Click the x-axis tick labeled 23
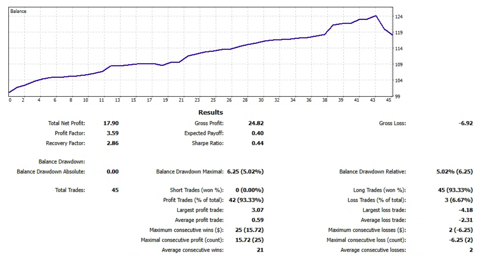The width and height of the screenshot is (483, 257). [197, 100]
